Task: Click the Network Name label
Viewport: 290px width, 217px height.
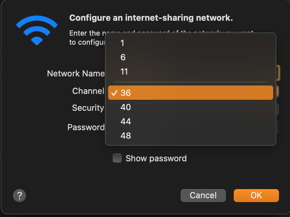Action: pos(76,74)
